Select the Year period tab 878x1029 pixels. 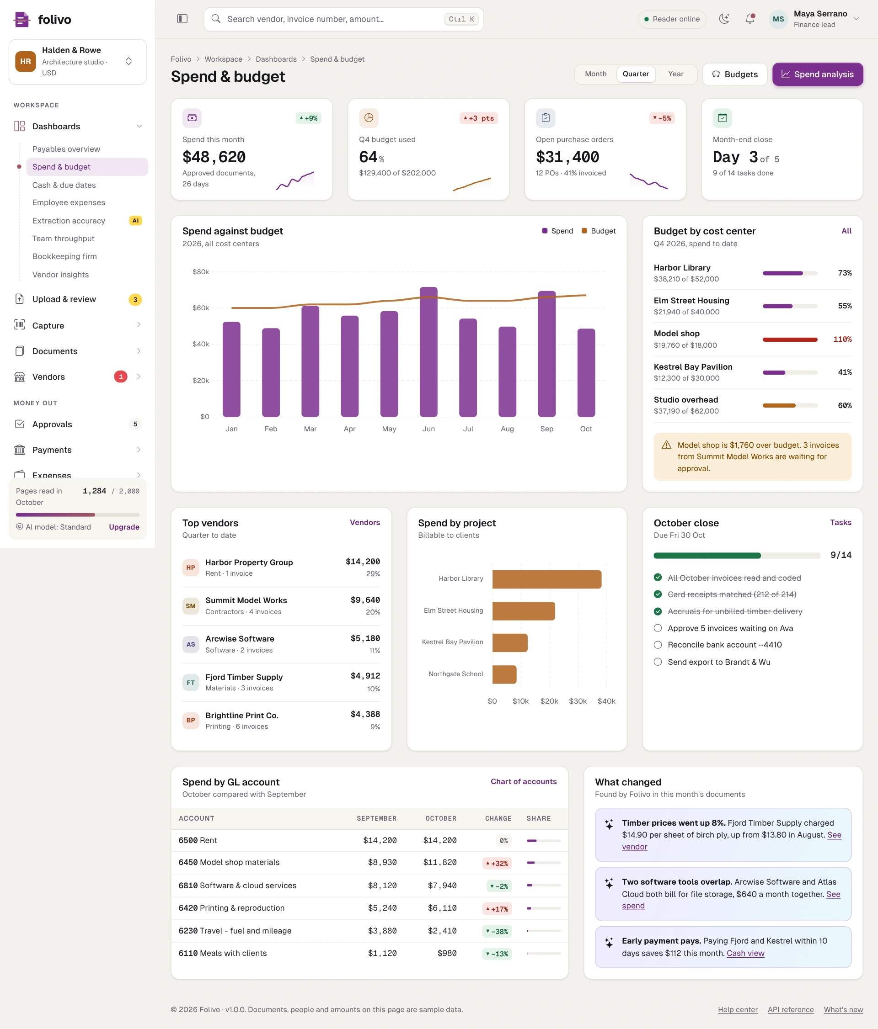point(676,74)
